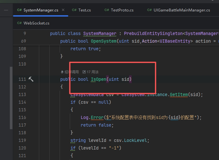Open the TestProto.cs tab
This screenshot has width=219, height=160.
(119, 10)
